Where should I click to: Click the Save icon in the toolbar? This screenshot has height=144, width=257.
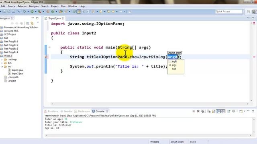(x=4, y=12)
